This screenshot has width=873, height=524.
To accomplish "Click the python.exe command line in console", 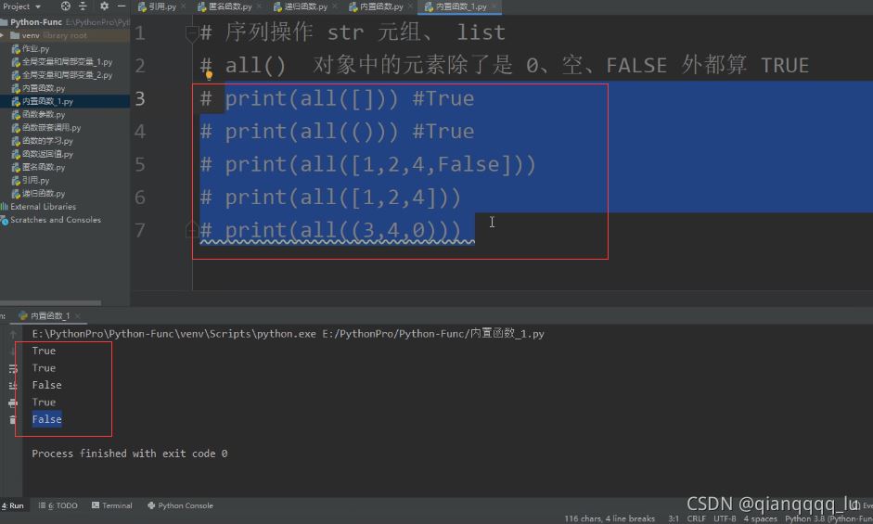I will tap(288, 334).
